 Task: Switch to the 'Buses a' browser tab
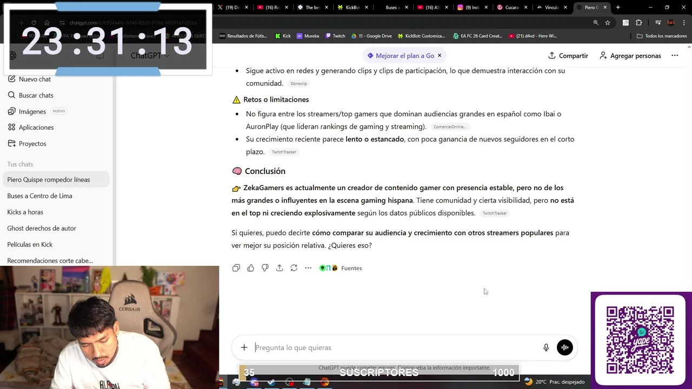(x=392, y=8)
